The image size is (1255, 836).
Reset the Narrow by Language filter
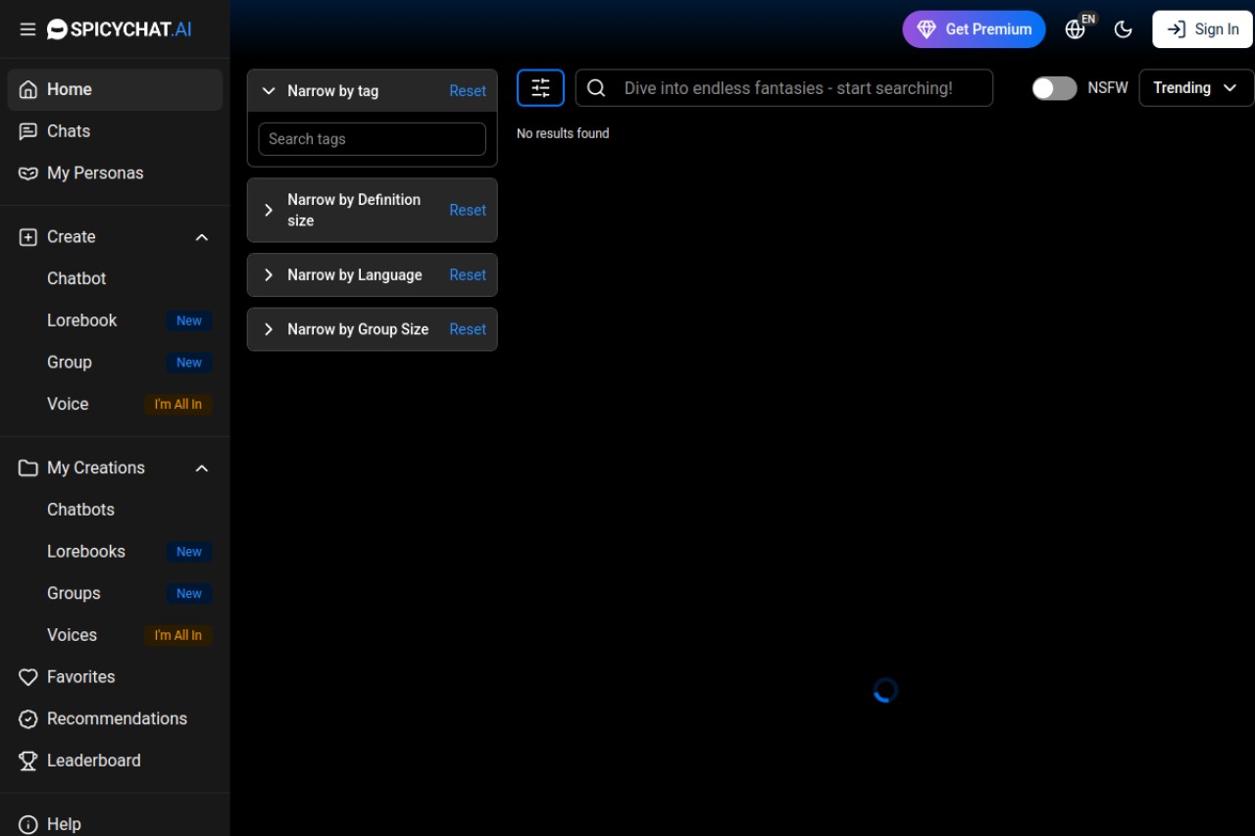(468, 275)
